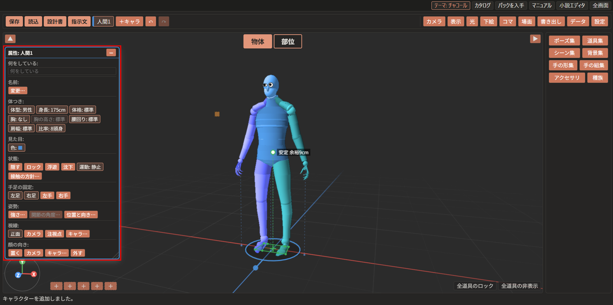Screen dimensions: 613x305
Task: Toggle the 右足 limb fix
Action: [31, 195]
